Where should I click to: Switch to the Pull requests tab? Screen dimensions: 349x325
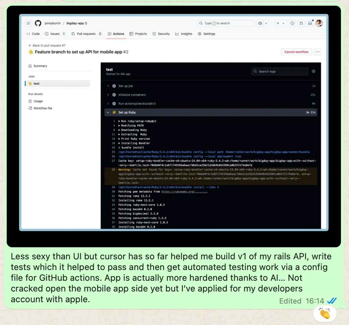point(86,34)
